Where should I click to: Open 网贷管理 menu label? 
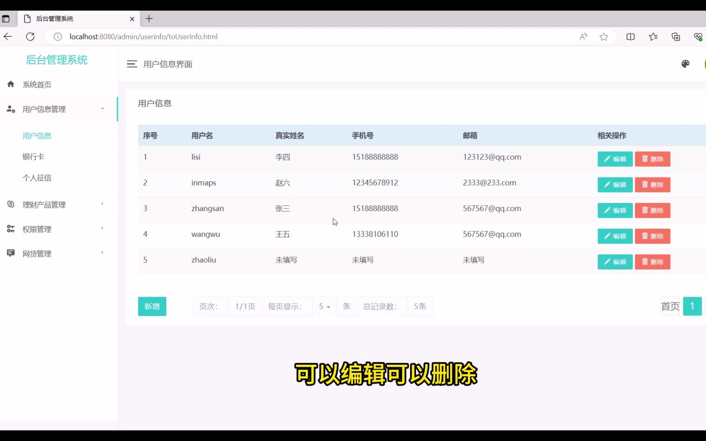pyautogui.click(x=37, y=254)
